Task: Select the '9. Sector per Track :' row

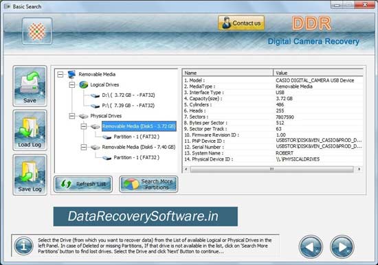Action: [x=273, y=129]
